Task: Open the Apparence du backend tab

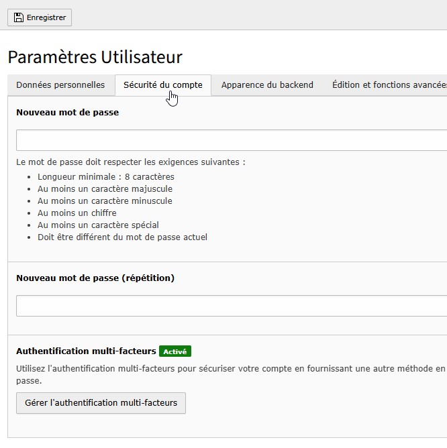Action: pyautogui.click(x=267, y=85)
